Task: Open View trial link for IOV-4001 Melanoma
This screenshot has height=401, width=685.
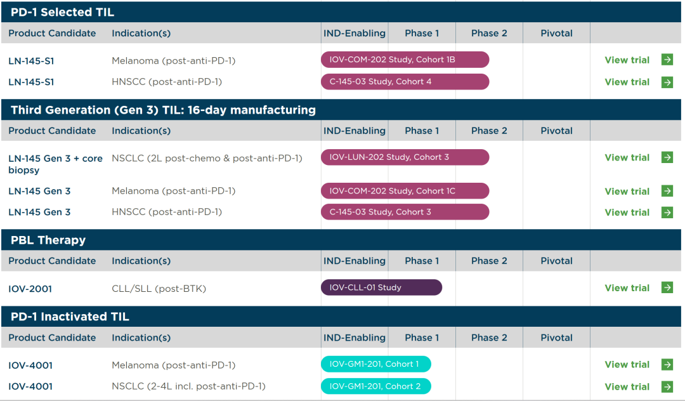Action: pyautogui.click(x=627, y=364)
